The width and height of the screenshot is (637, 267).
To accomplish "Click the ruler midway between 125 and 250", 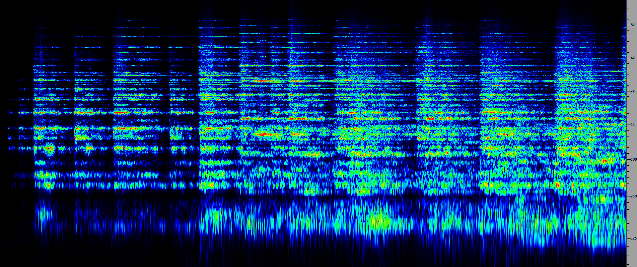I will [x=632, y=217].
